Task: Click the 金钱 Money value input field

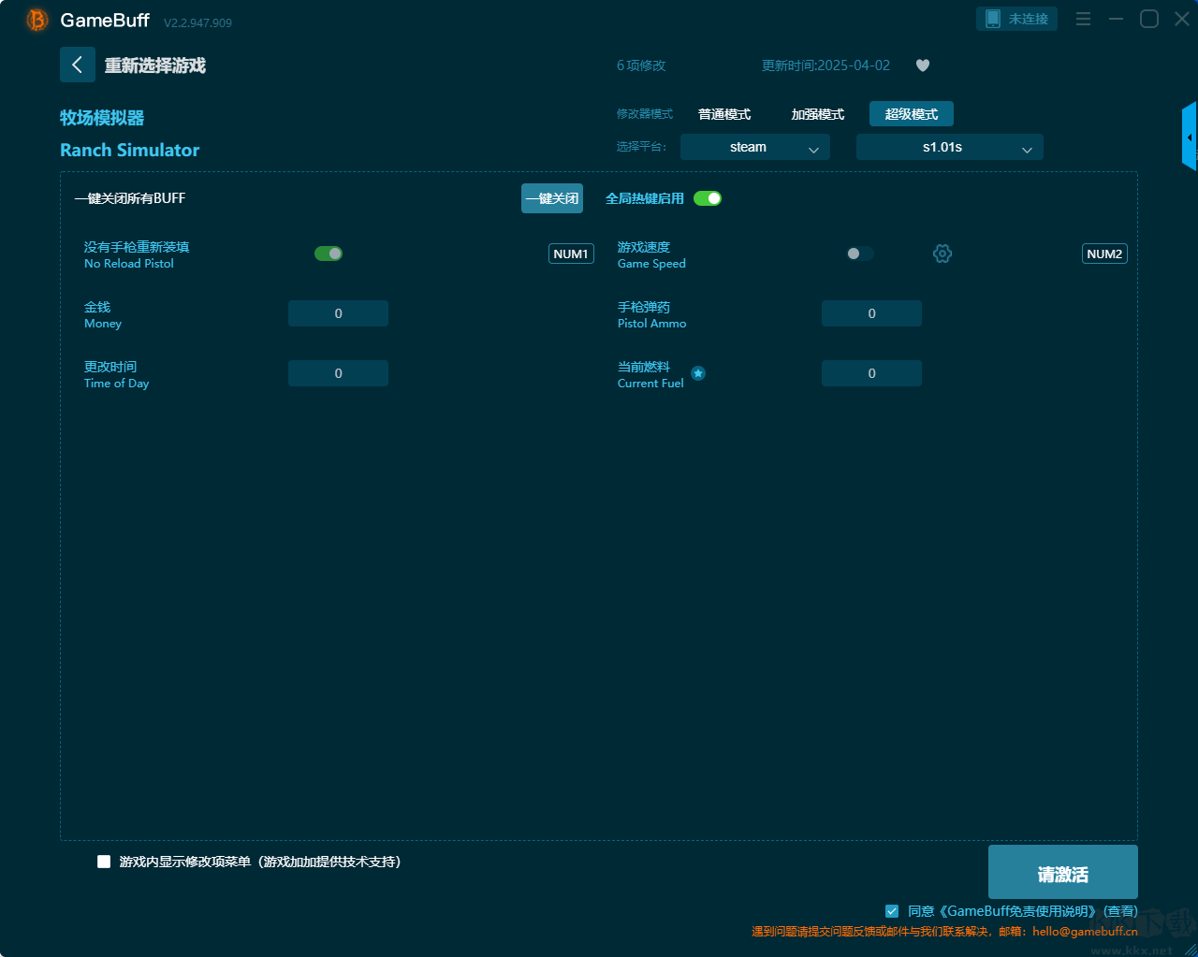Action: [338, 313]
